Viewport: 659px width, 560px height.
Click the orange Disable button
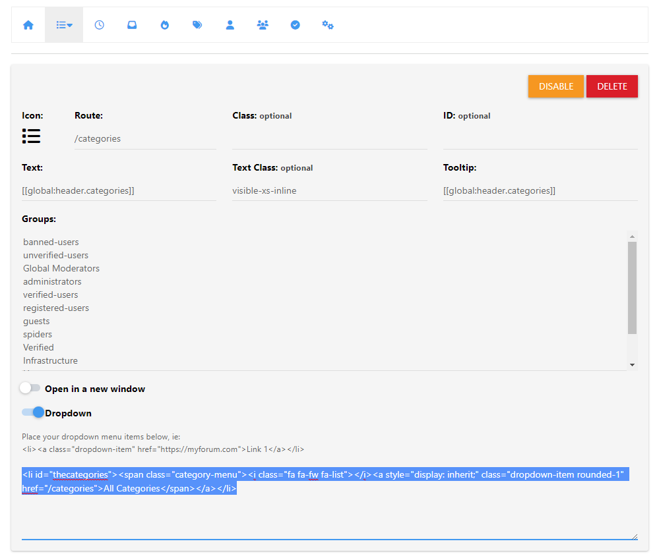pos(555,86)
